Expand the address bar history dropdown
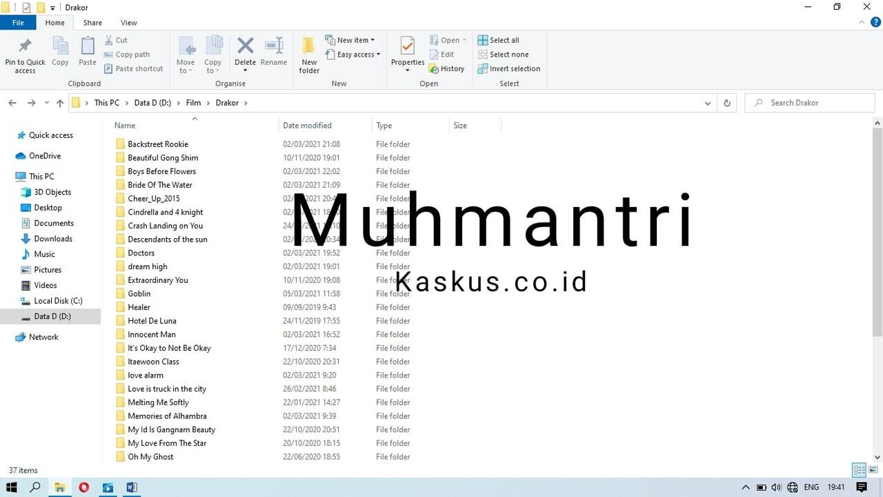Image resolution: width=883 pixels, height=497 pixels. (x=707, y=102)
